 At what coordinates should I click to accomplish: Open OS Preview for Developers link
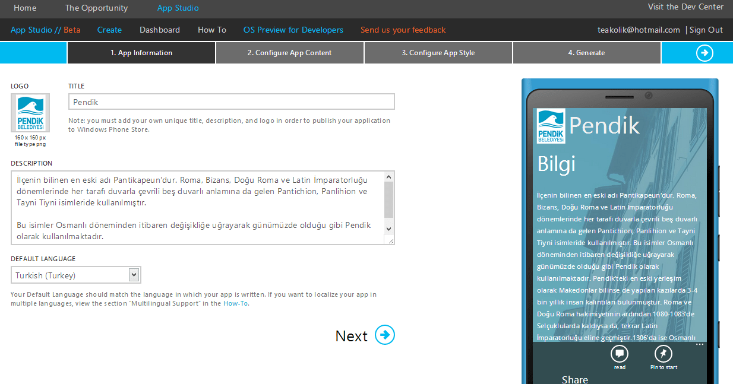tap(293, 30)
